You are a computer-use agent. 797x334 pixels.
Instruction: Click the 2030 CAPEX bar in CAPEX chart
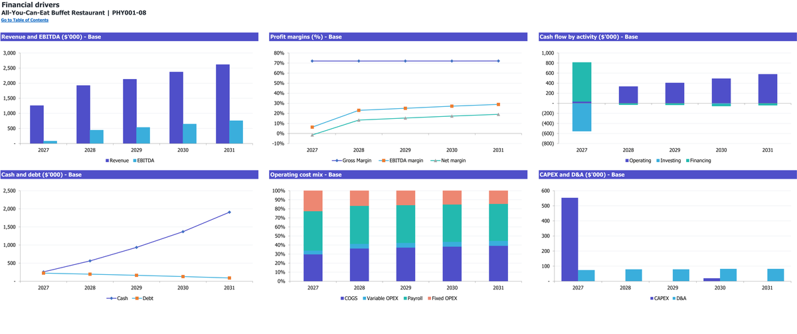pos(711,280)
